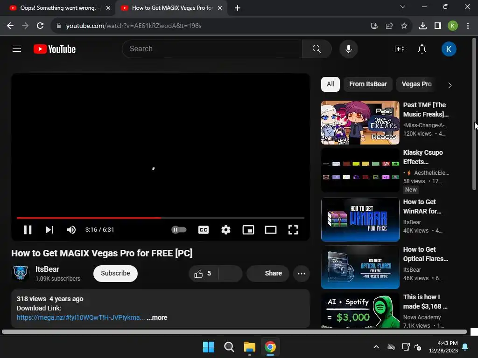
Task: Go back in browser history
Action: point(10,26)
